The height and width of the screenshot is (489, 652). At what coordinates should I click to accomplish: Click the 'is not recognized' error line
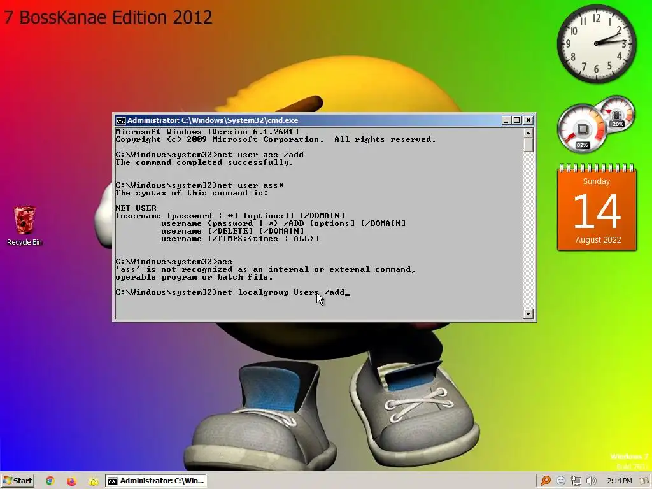(266, 269)
